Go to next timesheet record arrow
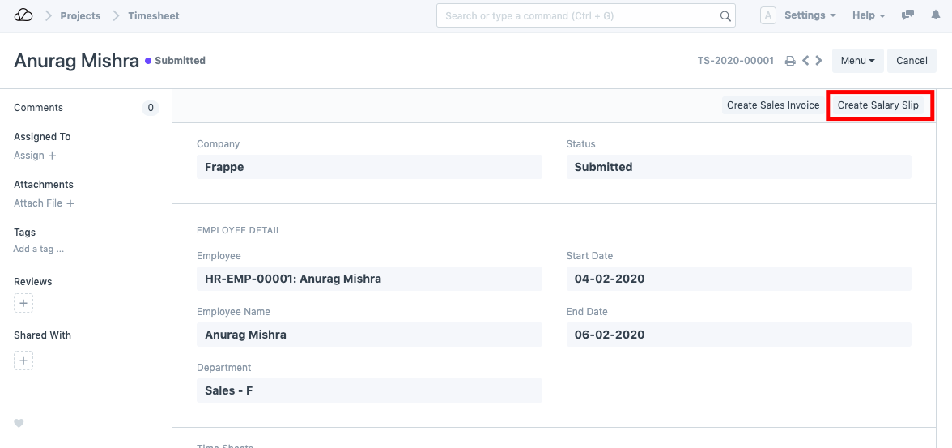 [x=818, y=61]
